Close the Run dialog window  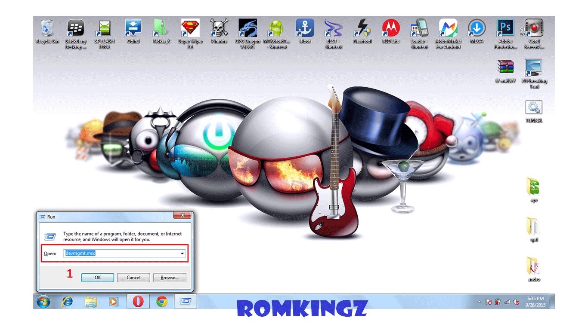coord(182,215)
